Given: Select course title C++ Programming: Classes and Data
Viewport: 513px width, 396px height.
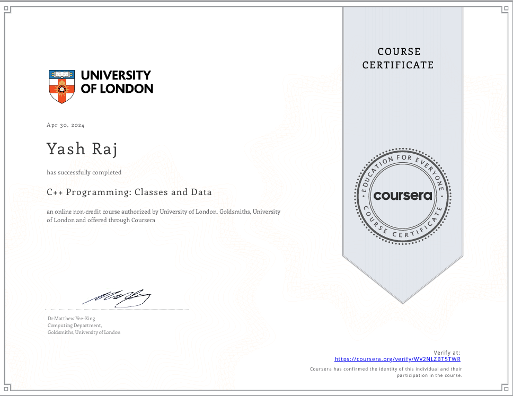Looking at the screenshot, I should 129,192.
